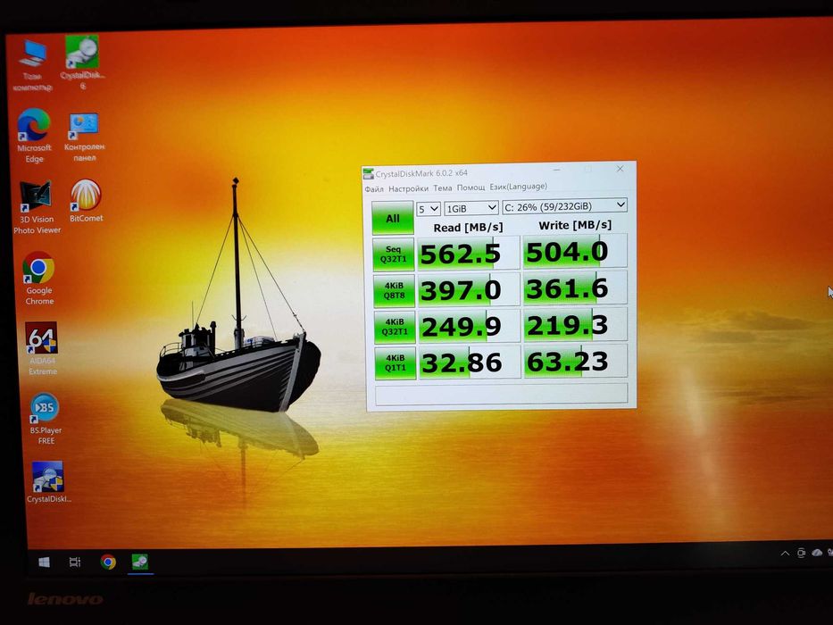Click the Seq read result 562.5
The width and height of the screenshot is (833, 625).
point(468,254)
